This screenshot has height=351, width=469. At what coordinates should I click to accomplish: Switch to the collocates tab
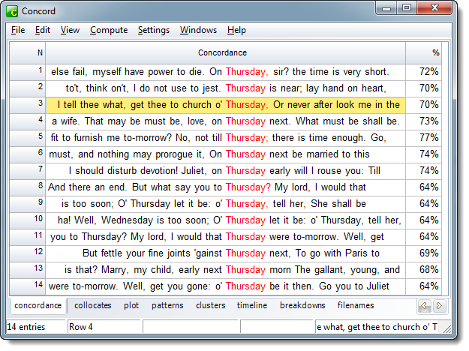[93, 305]
